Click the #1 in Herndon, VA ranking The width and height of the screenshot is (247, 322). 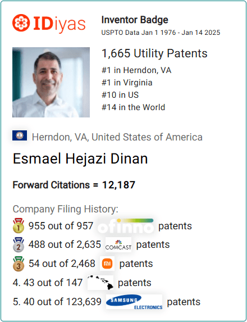point(136,70)
